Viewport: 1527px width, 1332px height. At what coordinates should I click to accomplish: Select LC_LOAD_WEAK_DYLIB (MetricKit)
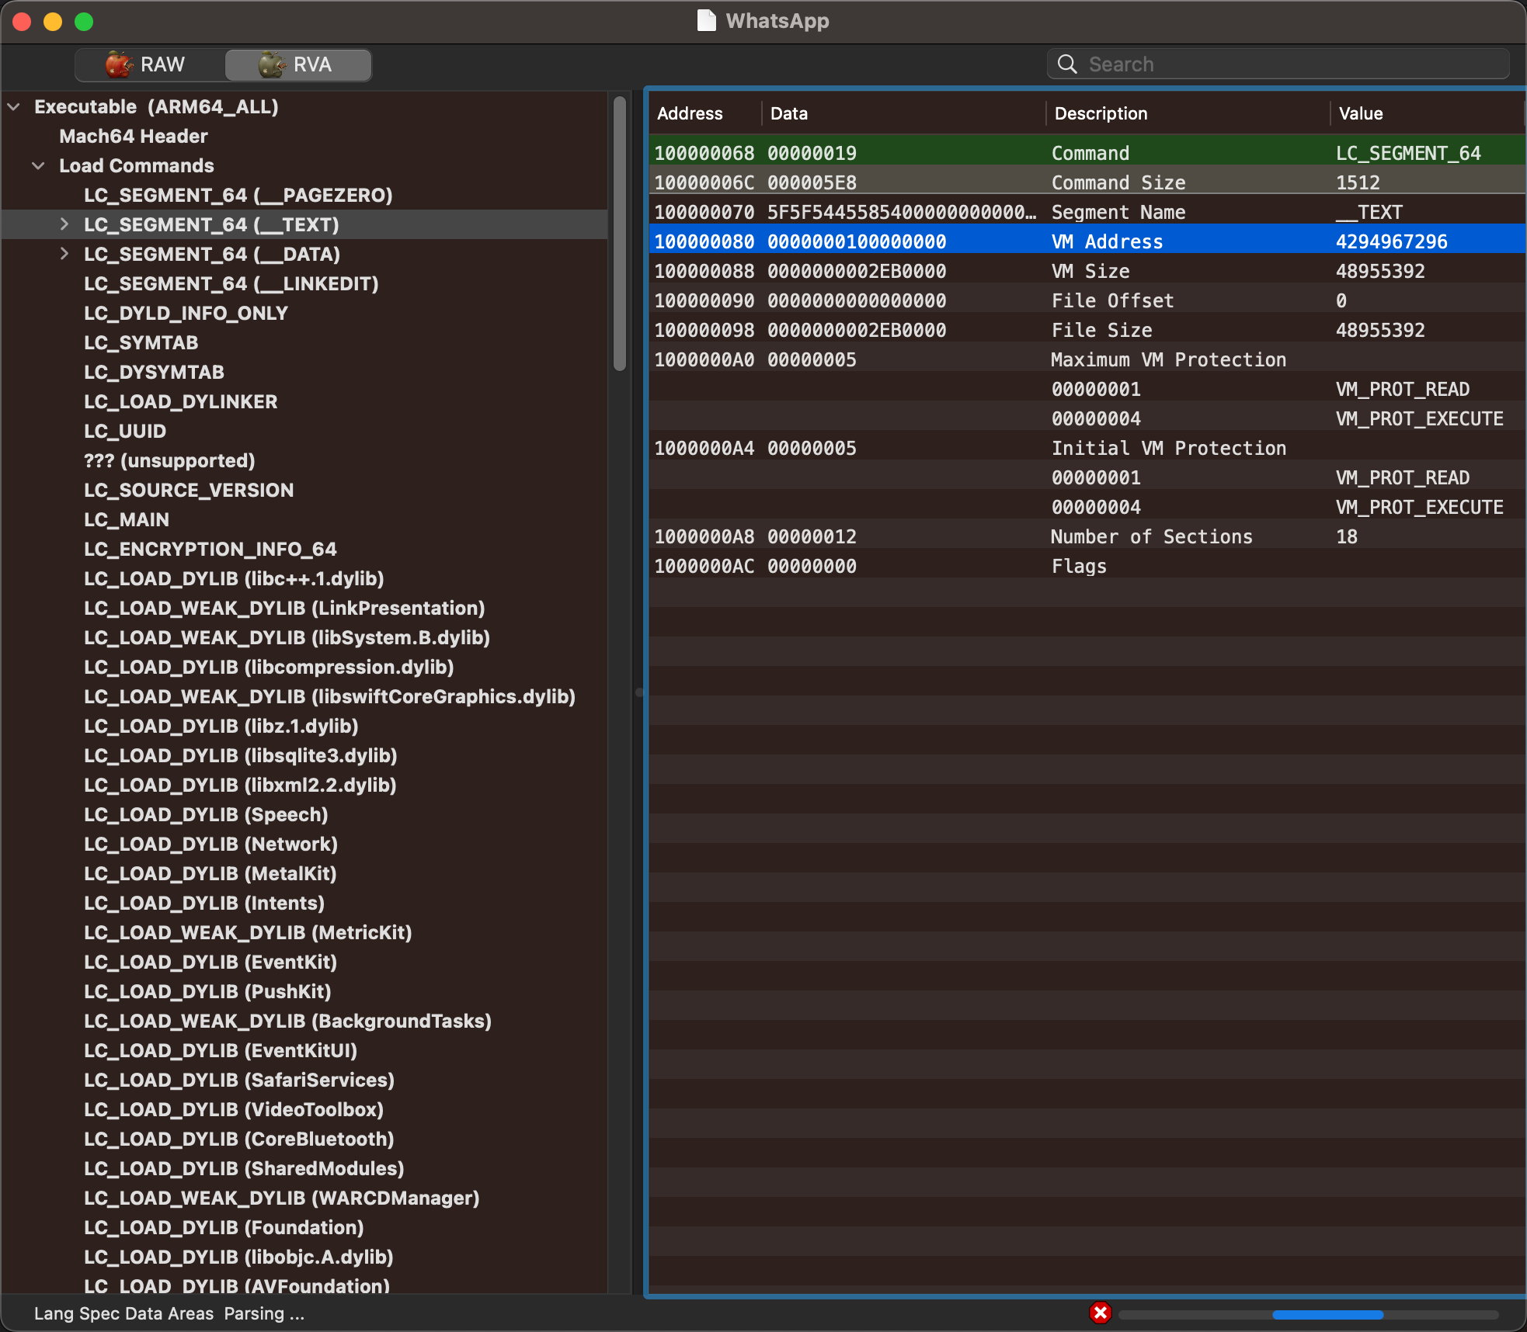(x=249, y=932)
